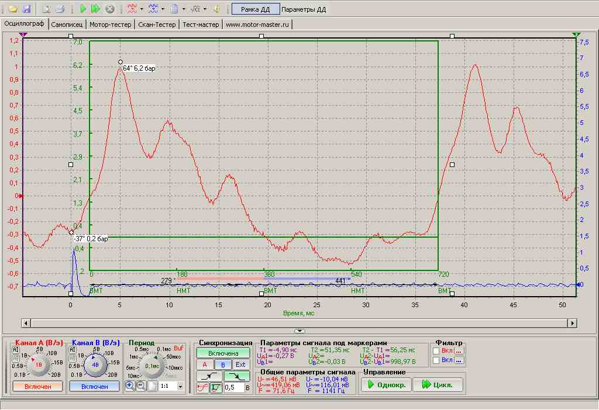Click the yellow marker toolbar icon
This screenshot has width=599, height=410.
pos(216,9)
